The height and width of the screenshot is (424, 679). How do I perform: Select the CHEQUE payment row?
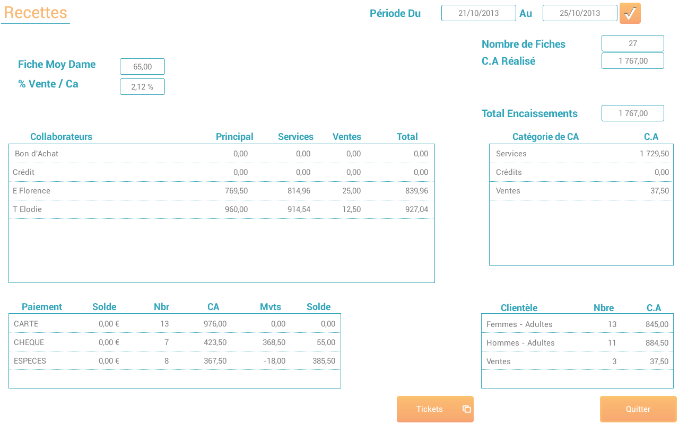[x=175, y=342]
